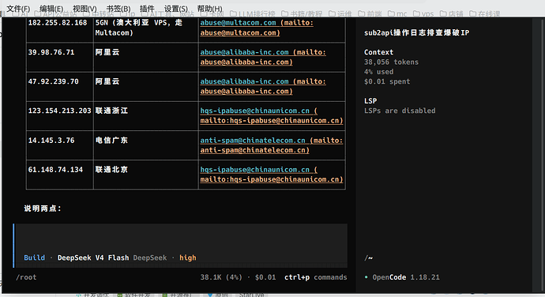Click the 4% used value
This screenshot has height=297, width=545.
coord(378,72)
